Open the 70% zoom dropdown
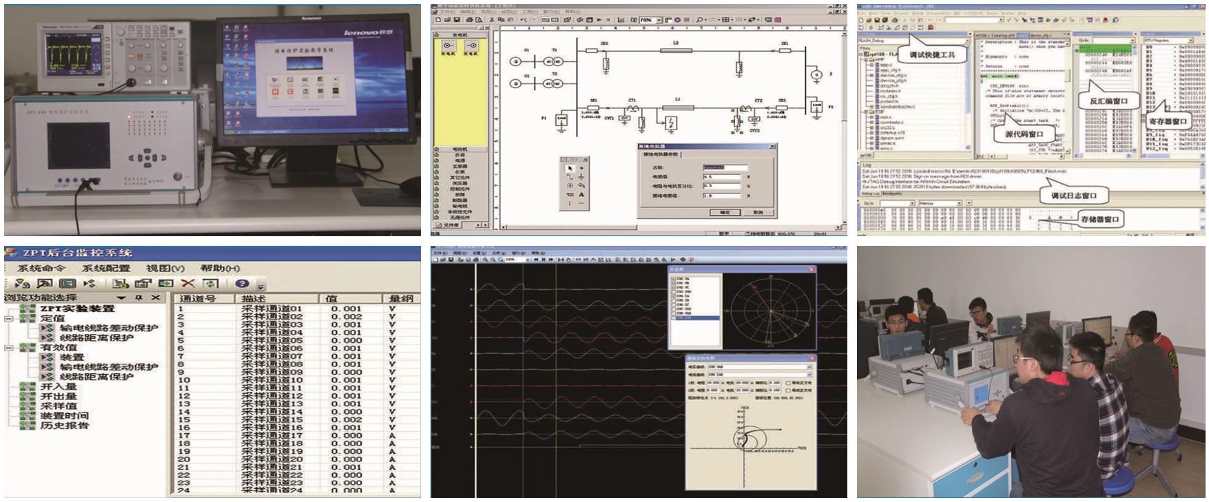This screenshot has width=1209, height=502. (x=659, y=20)
